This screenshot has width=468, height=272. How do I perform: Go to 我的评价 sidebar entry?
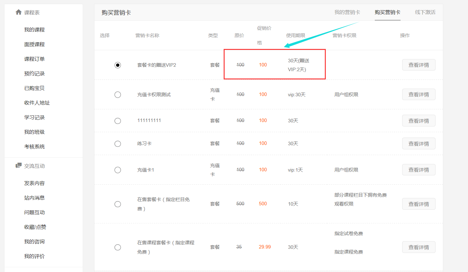point(34,256)
